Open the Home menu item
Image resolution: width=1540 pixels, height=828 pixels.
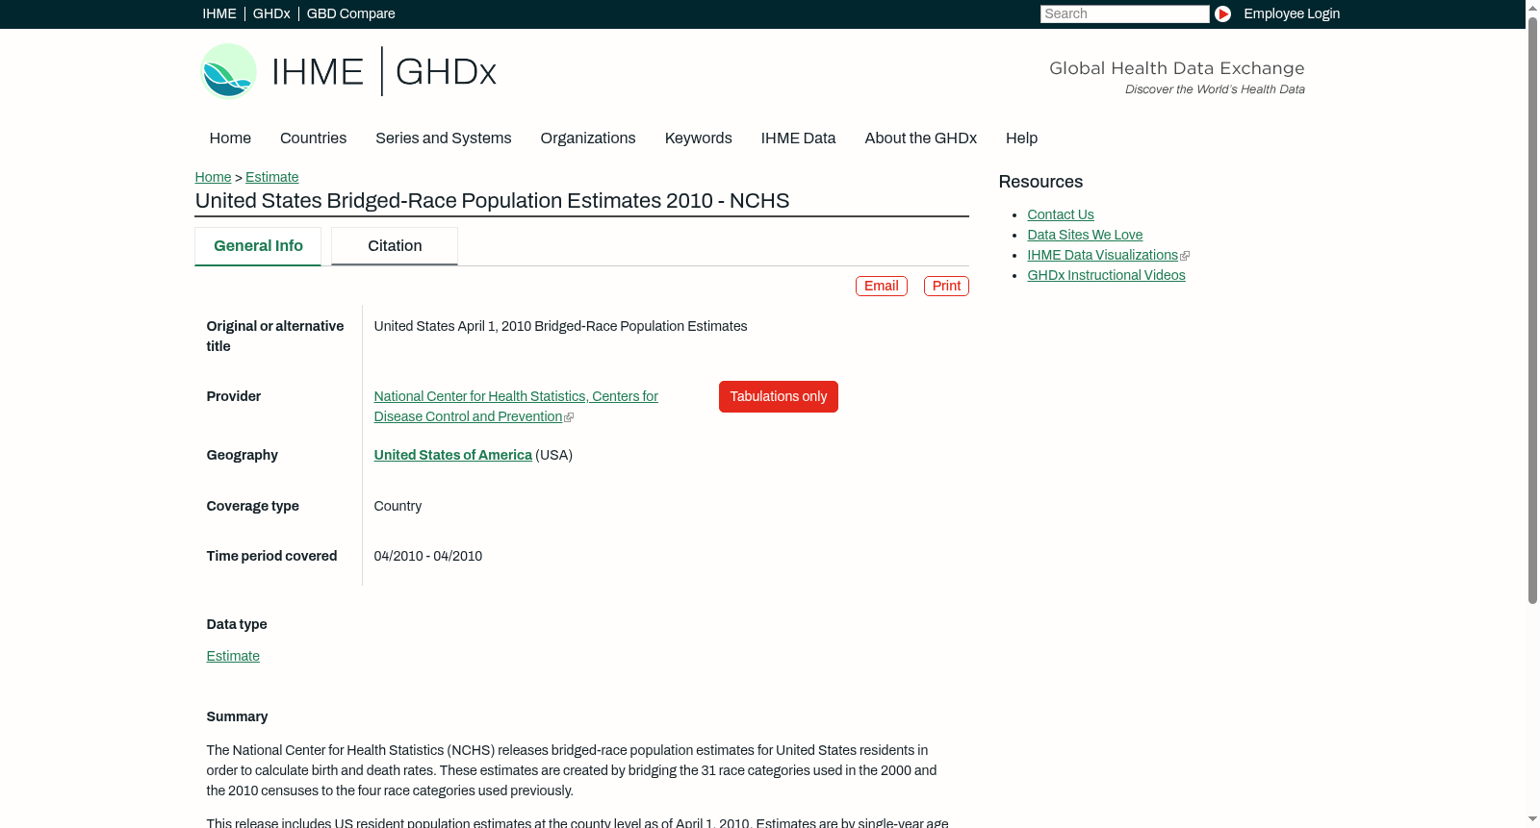coord(230,138)
